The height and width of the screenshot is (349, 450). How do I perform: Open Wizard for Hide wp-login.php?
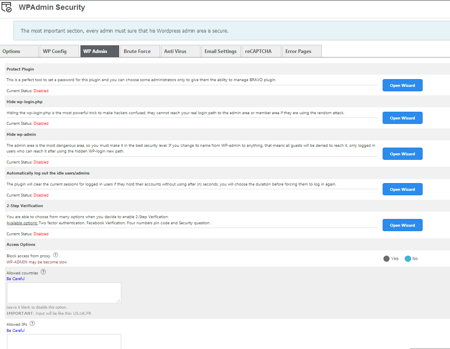click(x=402, y=118)
